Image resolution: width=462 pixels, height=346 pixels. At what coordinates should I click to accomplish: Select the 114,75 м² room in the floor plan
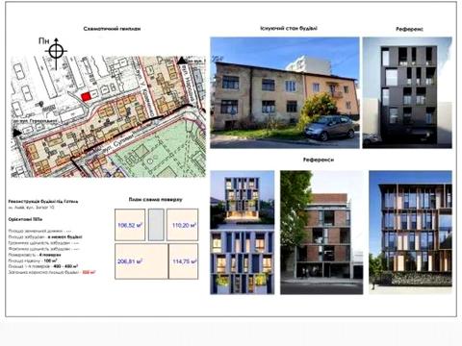point(184,261)
